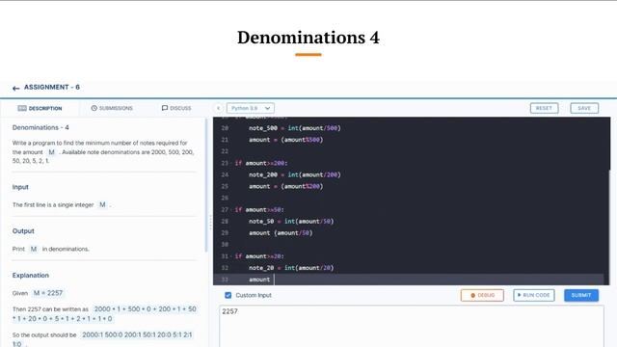Click code line 24 note_200 assignment
Viewport: 617px width, 347px height.
click(x=294, y=174)
